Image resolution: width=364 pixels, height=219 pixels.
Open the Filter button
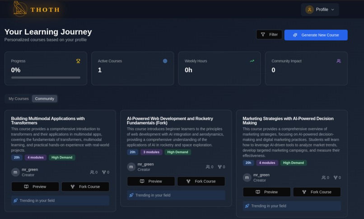point(269,35)
